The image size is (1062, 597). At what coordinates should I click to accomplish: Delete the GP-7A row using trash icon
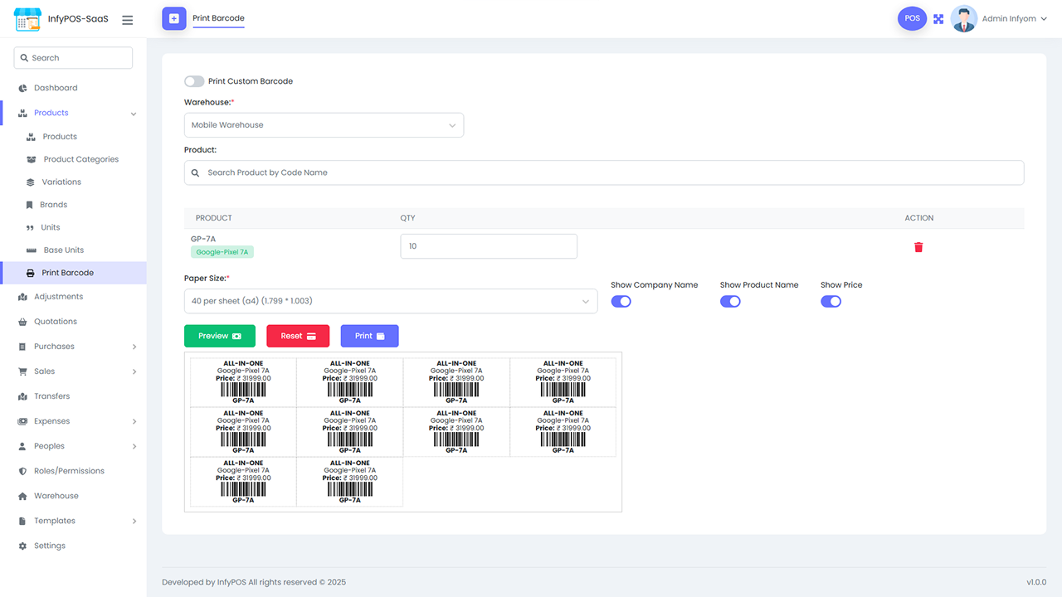click(x=918, y=246)
